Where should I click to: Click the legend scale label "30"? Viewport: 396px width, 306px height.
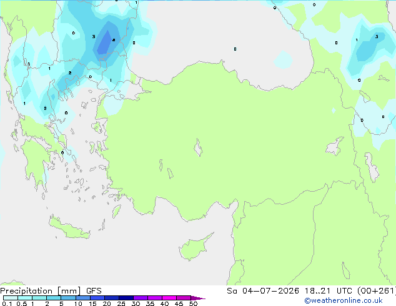pos(136,304)
